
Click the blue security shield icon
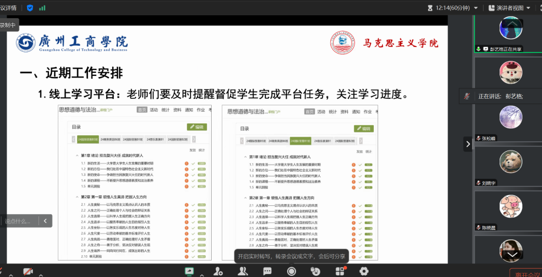coord(29,8)
